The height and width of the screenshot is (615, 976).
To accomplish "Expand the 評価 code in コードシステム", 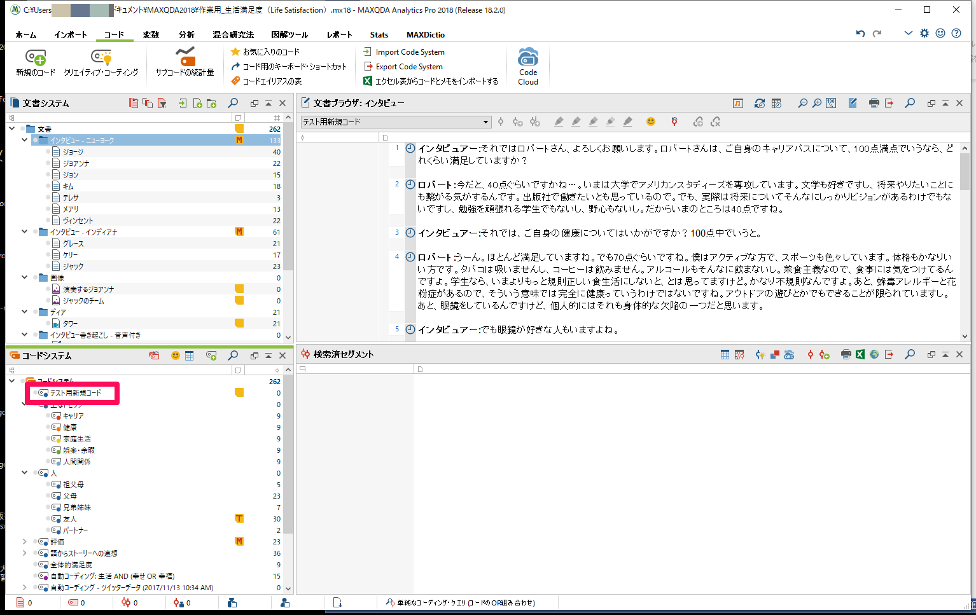I will pyautogui.click(x=24, y=542).
